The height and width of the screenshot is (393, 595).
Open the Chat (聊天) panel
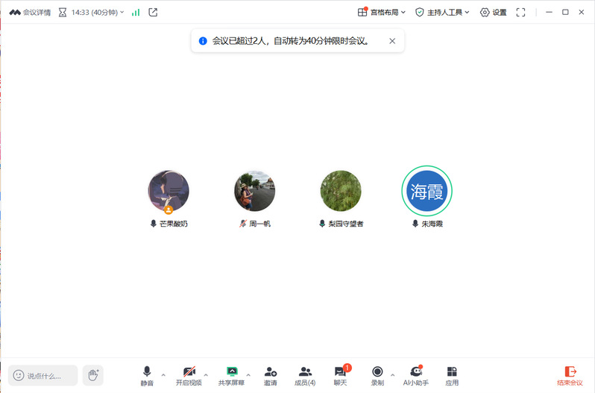(341, 375)
